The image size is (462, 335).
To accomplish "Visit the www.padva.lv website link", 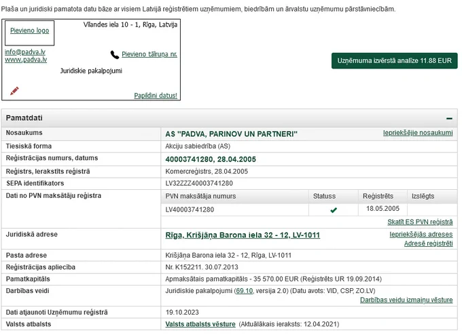I will click(x=26, y=60).
